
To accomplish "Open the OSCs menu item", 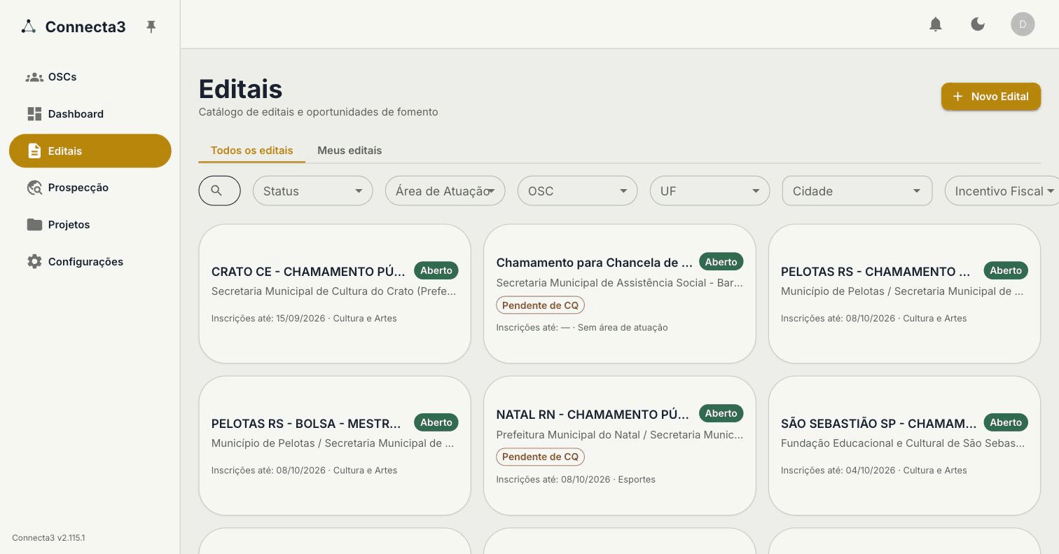I will (x=90, y=77).
